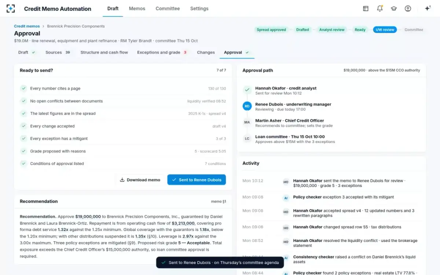Click HO avatar on accepted spread v4 entry

(286, 212)
